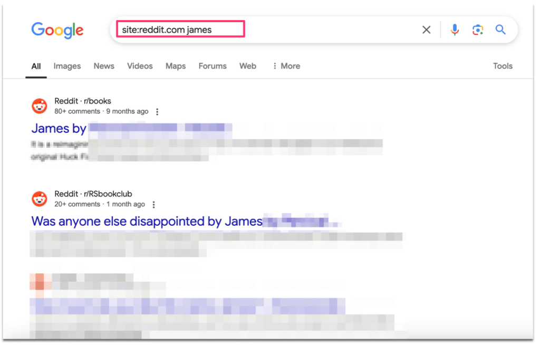Screen dimensions: 540x345
Task: Select the Maps search category
Action: (175, 66)
